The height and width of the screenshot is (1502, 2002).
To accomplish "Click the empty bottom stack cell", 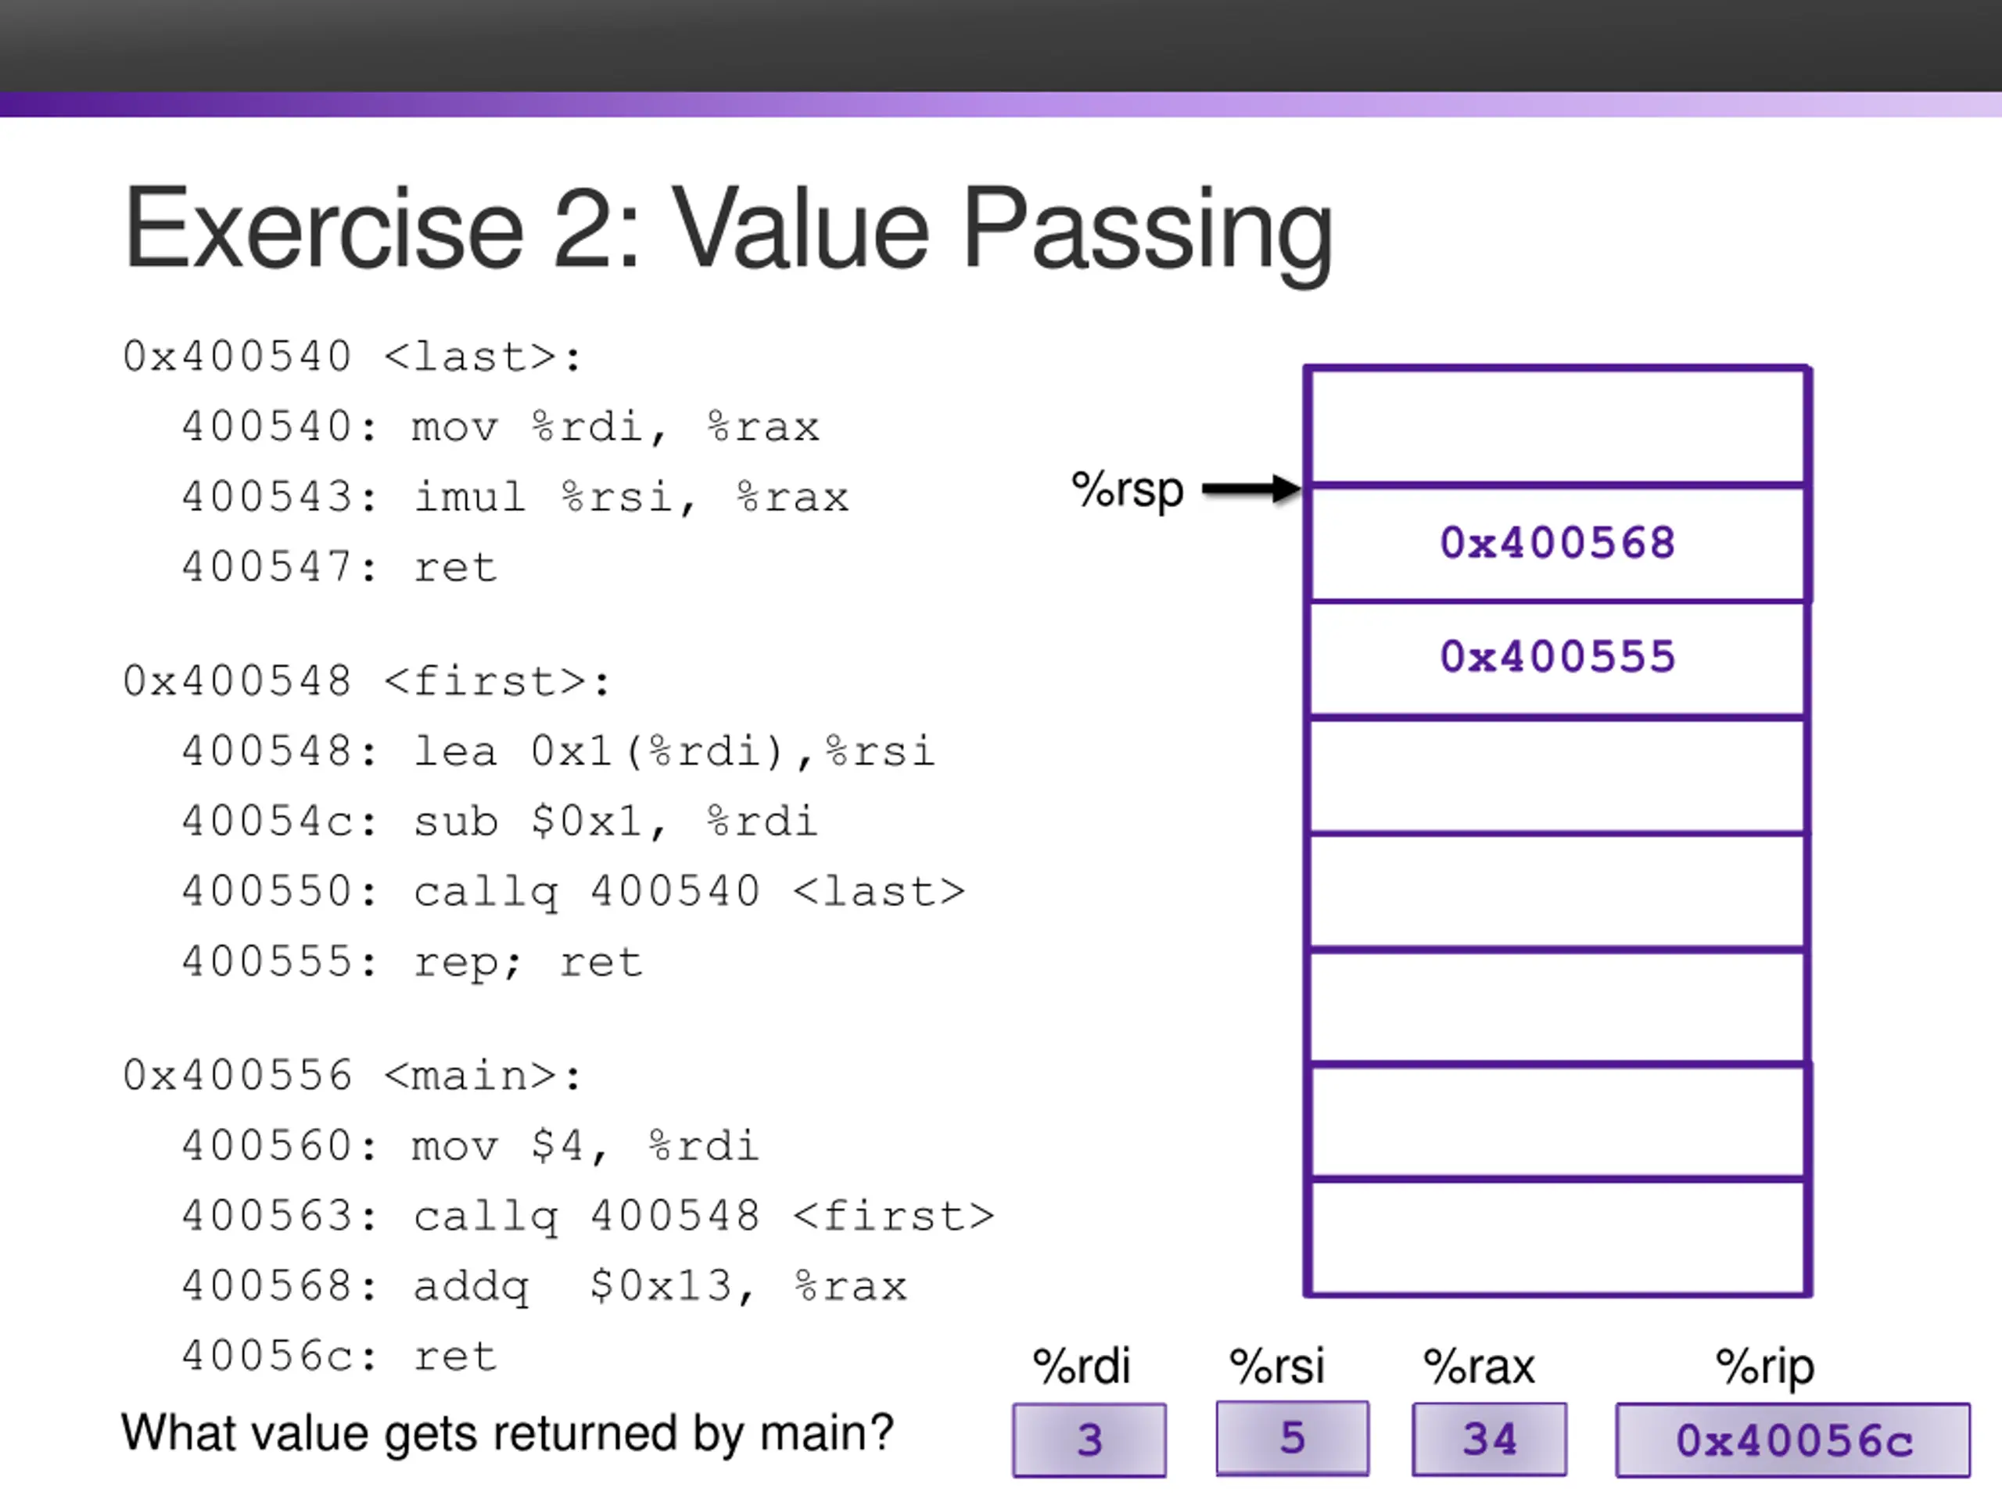I will (x=1557, y=1237).
